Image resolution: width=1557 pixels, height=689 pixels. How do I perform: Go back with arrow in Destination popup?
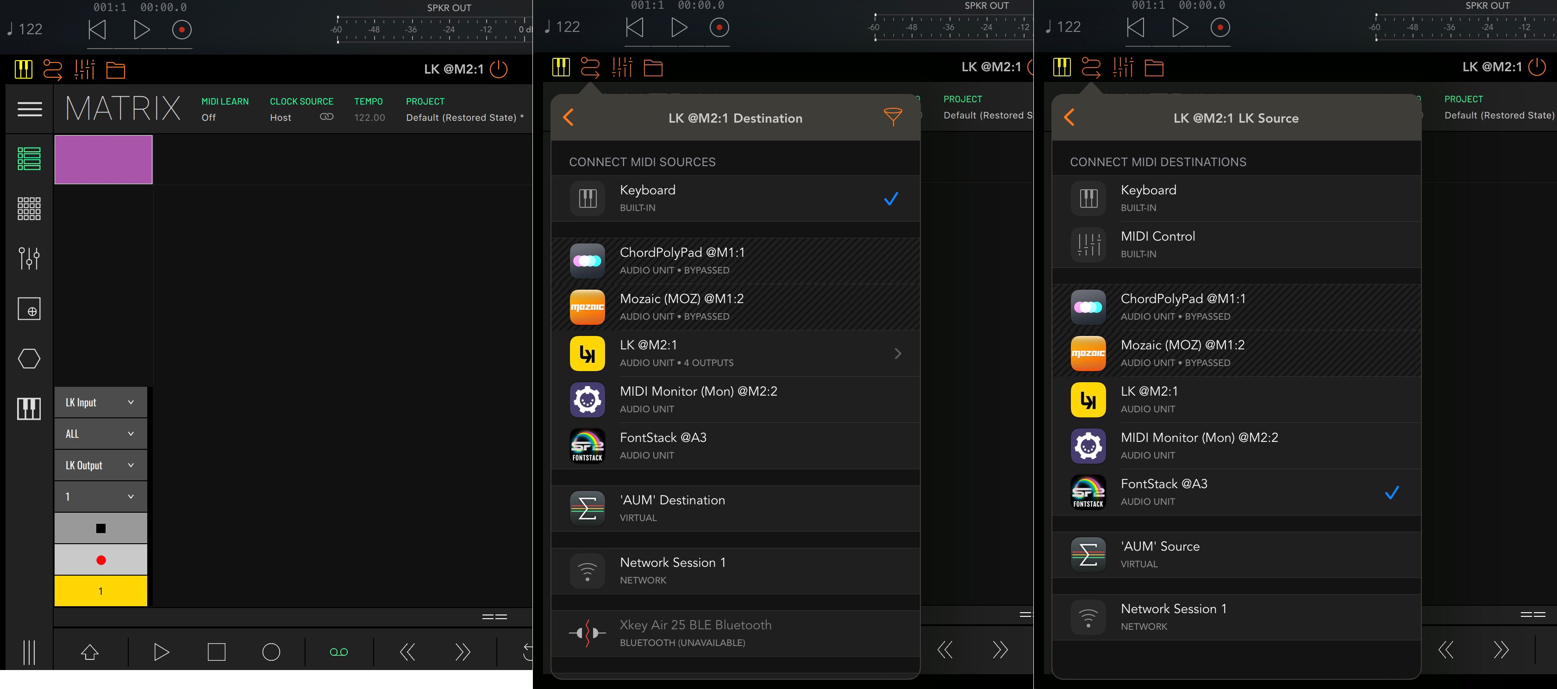pyautogui.click(x=568, y=117)
